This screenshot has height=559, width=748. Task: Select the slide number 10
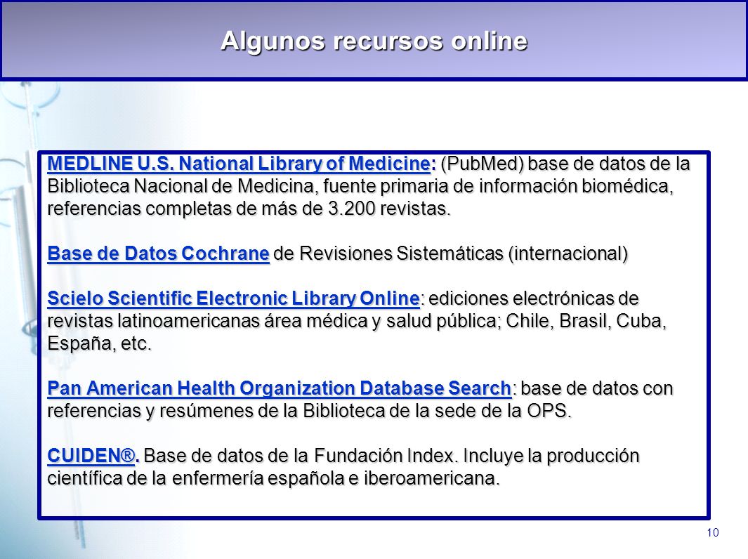[x=713, y=533]
